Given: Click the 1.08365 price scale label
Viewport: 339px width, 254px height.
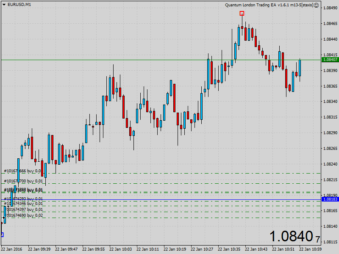Looking at the screenshot, I should tap(330, 86).
